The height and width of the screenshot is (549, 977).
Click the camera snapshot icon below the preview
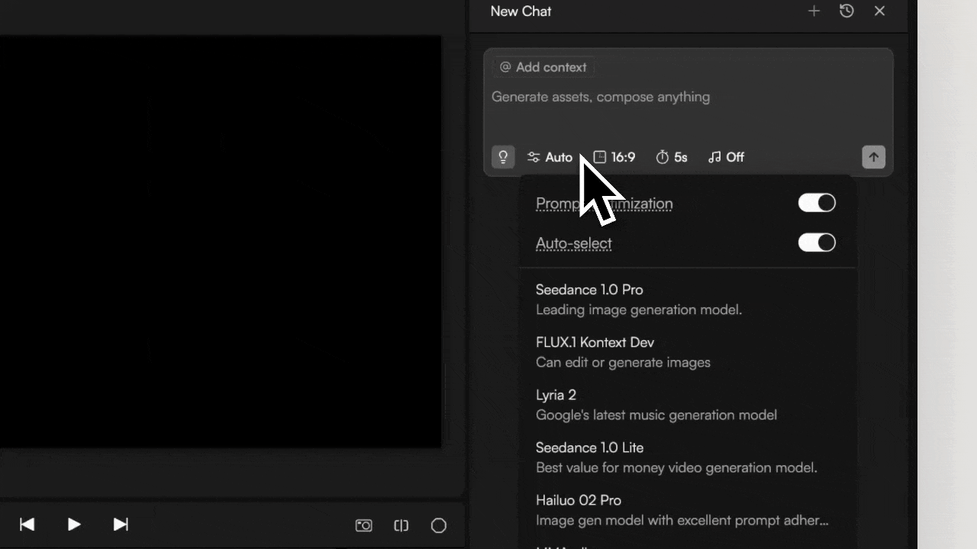tap(363, 525)
